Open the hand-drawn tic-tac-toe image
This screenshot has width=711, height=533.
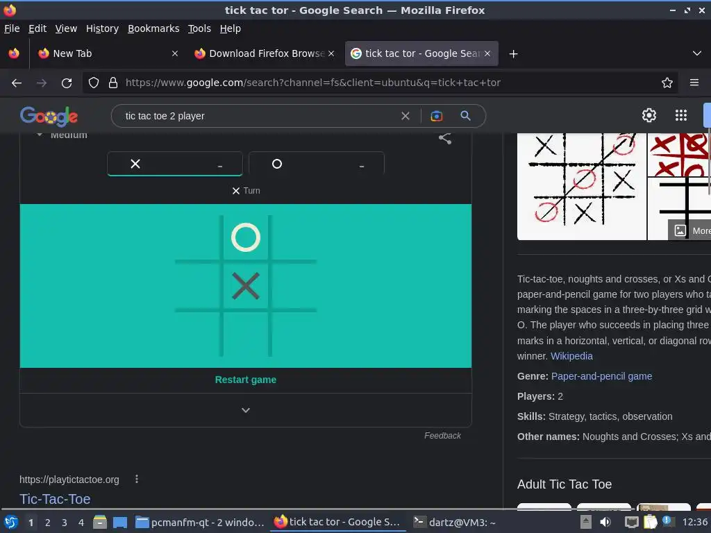582,186
